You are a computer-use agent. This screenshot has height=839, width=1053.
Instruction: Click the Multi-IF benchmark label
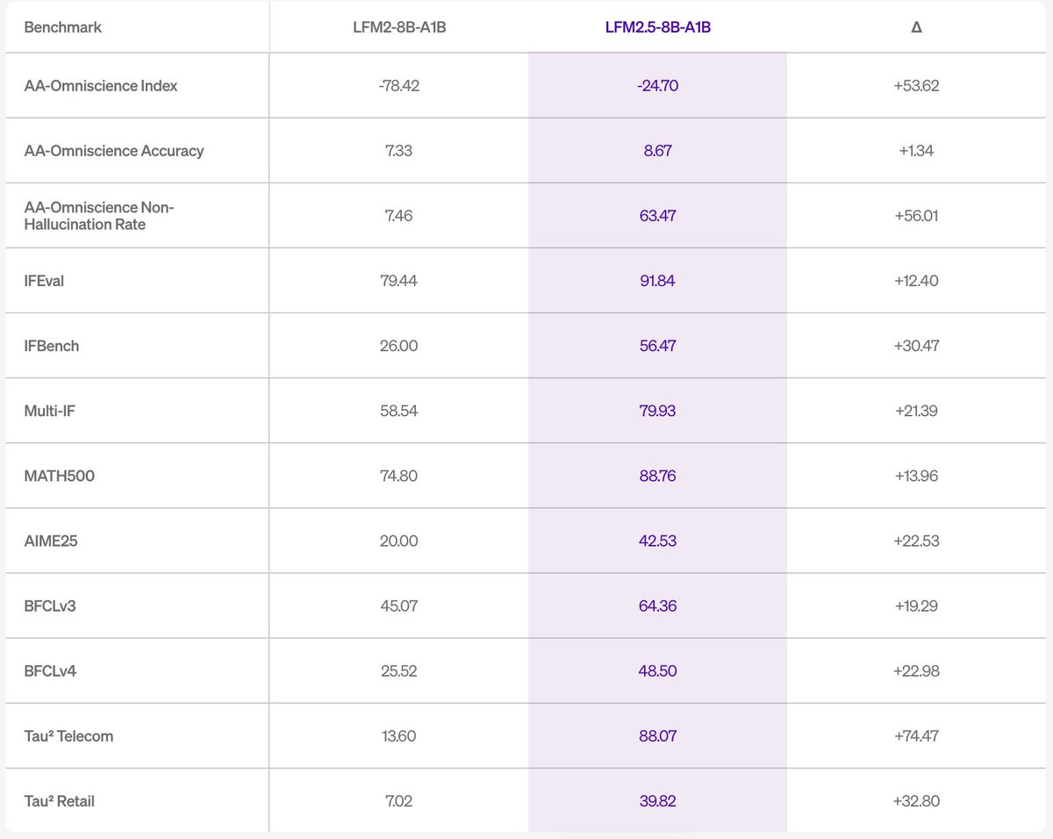pyautogui.click(x=51, y=411)
